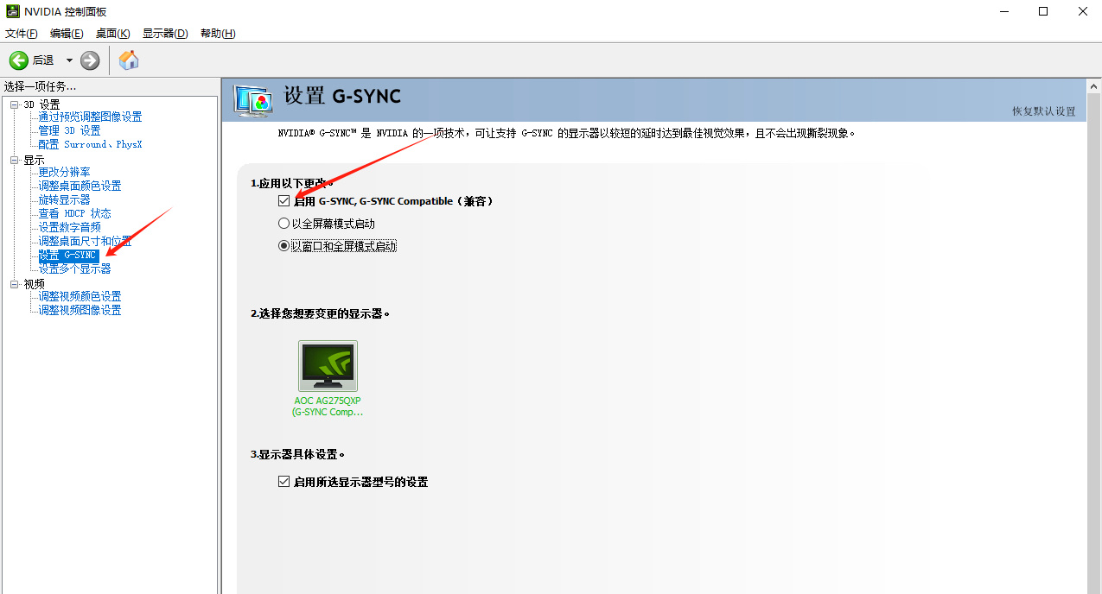
Task: Open 调整桌面尺寸和位置 page
Action: 85,241
